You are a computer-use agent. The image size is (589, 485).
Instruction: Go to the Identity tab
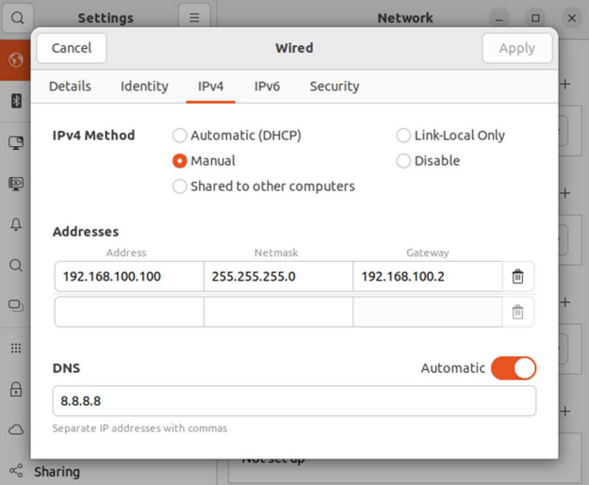(144, 86)
